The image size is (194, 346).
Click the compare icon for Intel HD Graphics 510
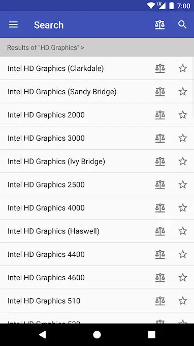(160, 301)
